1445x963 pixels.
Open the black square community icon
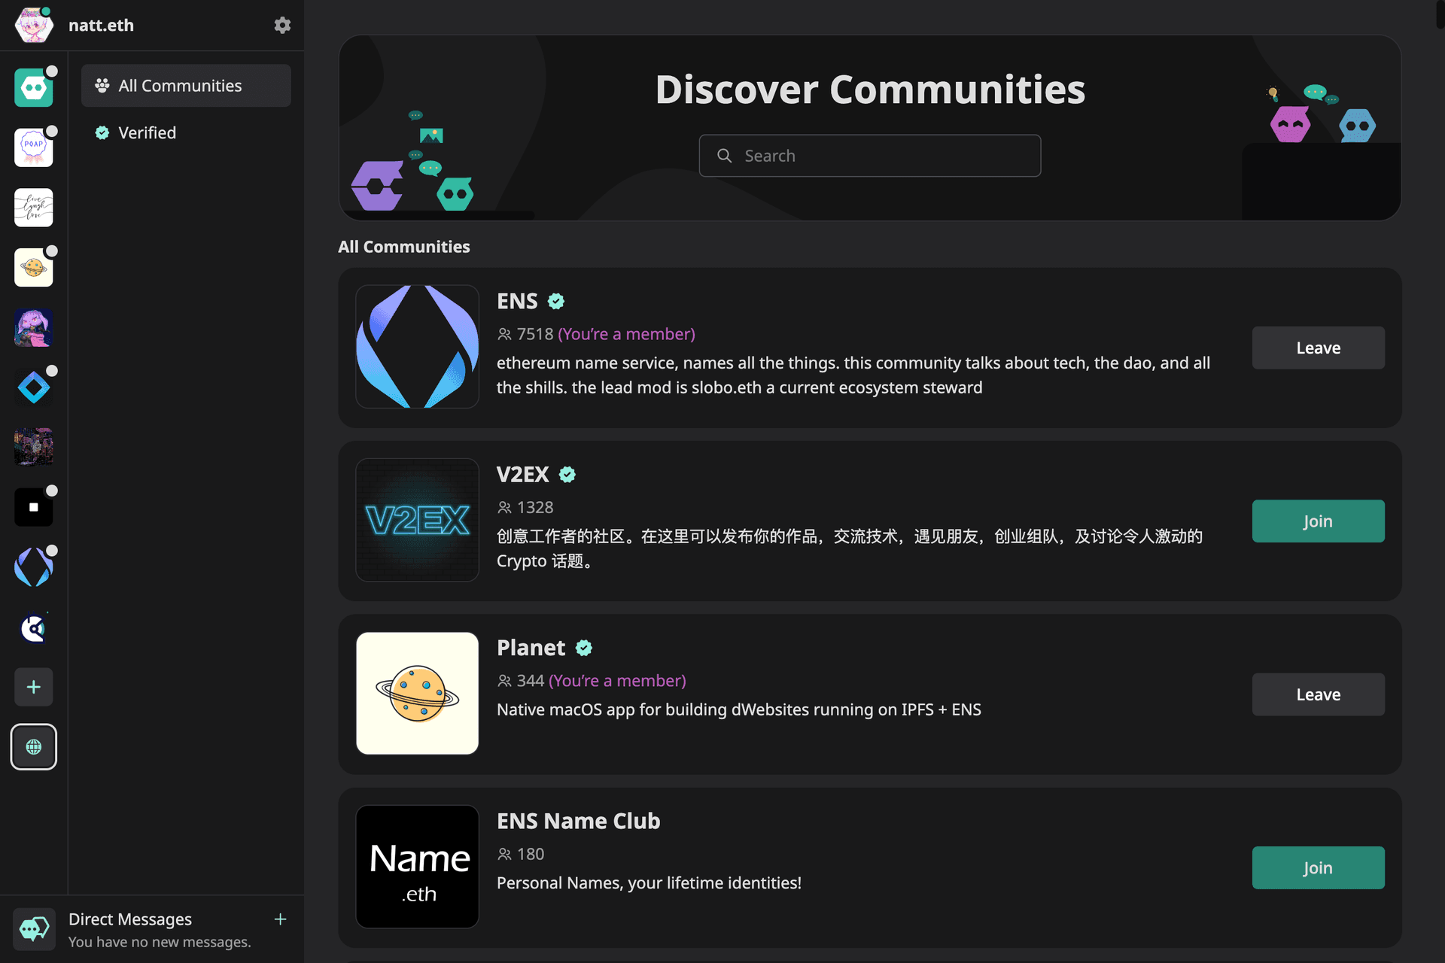pos(34,507)
